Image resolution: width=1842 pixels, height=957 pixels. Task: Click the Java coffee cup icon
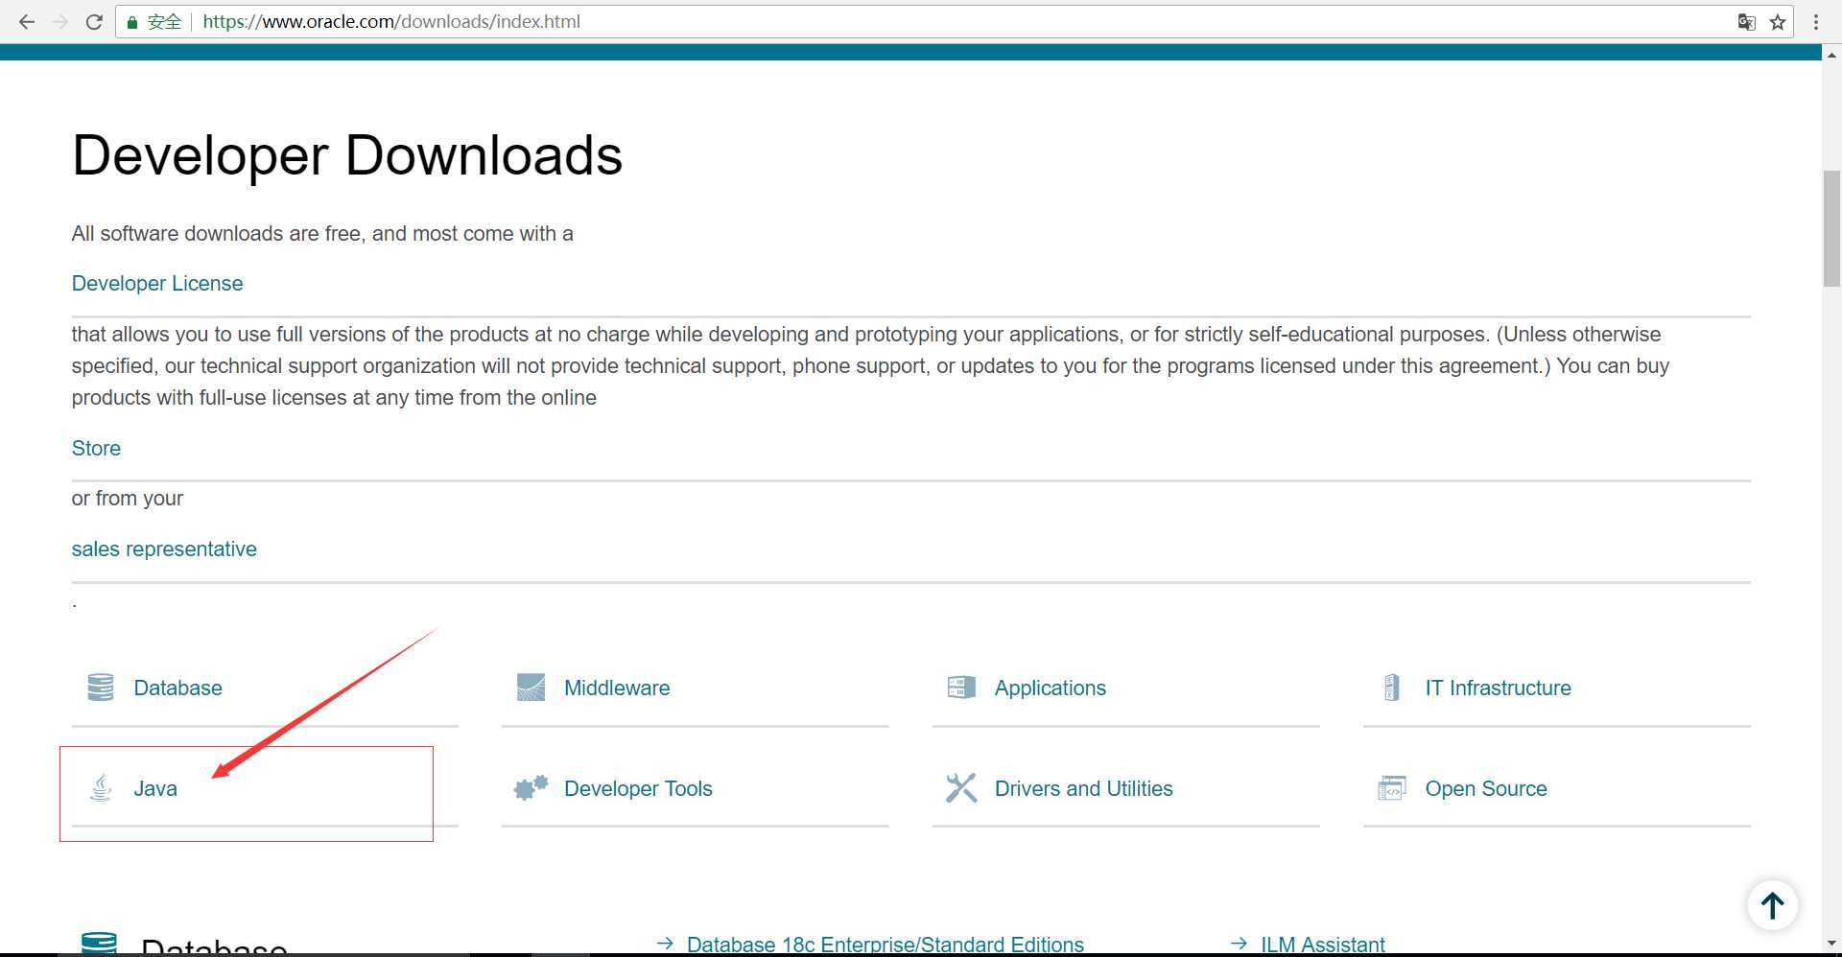101,787
